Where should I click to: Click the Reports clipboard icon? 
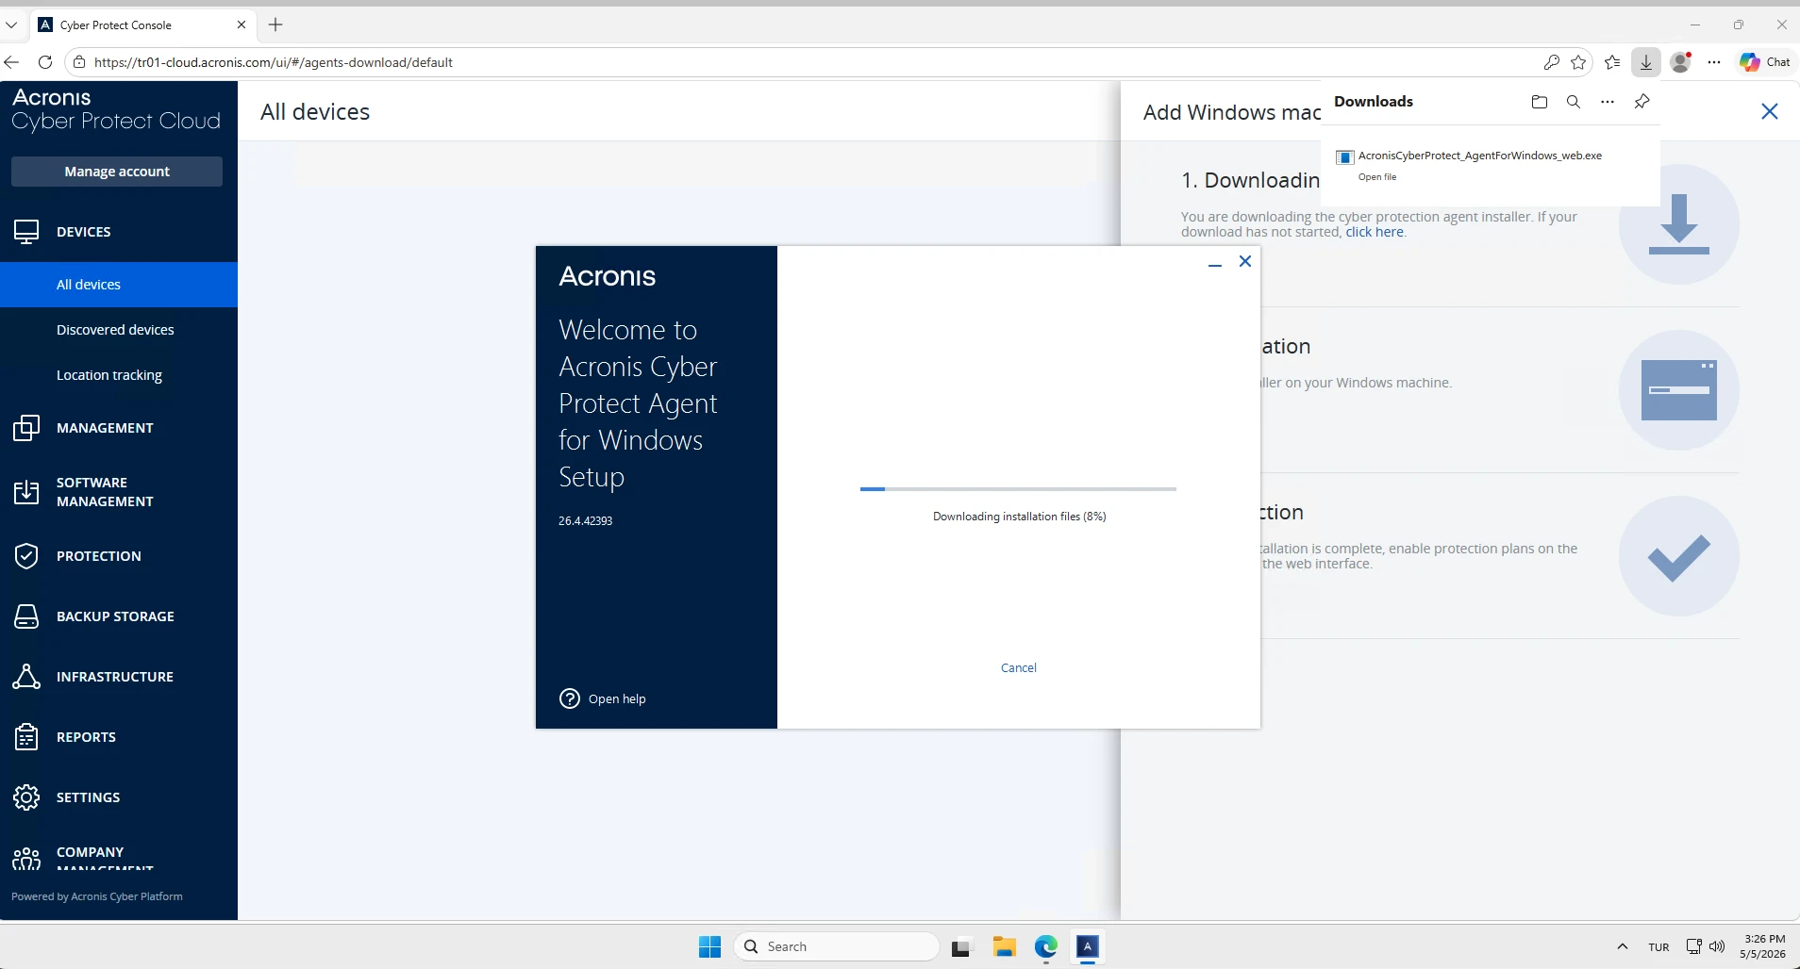(x=26, y=737)
